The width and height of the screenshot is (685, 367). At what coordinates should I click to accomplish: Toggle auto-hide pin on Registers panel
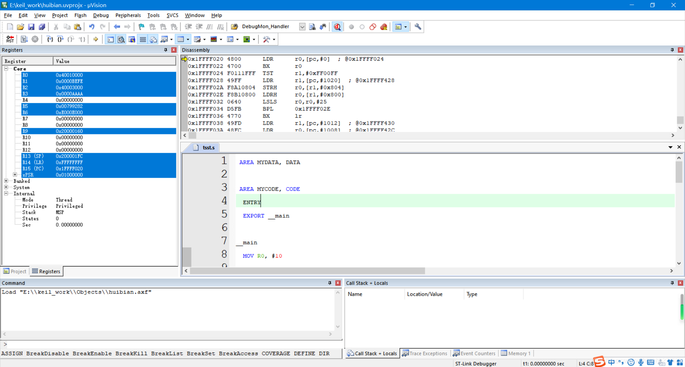coord(166,50)
